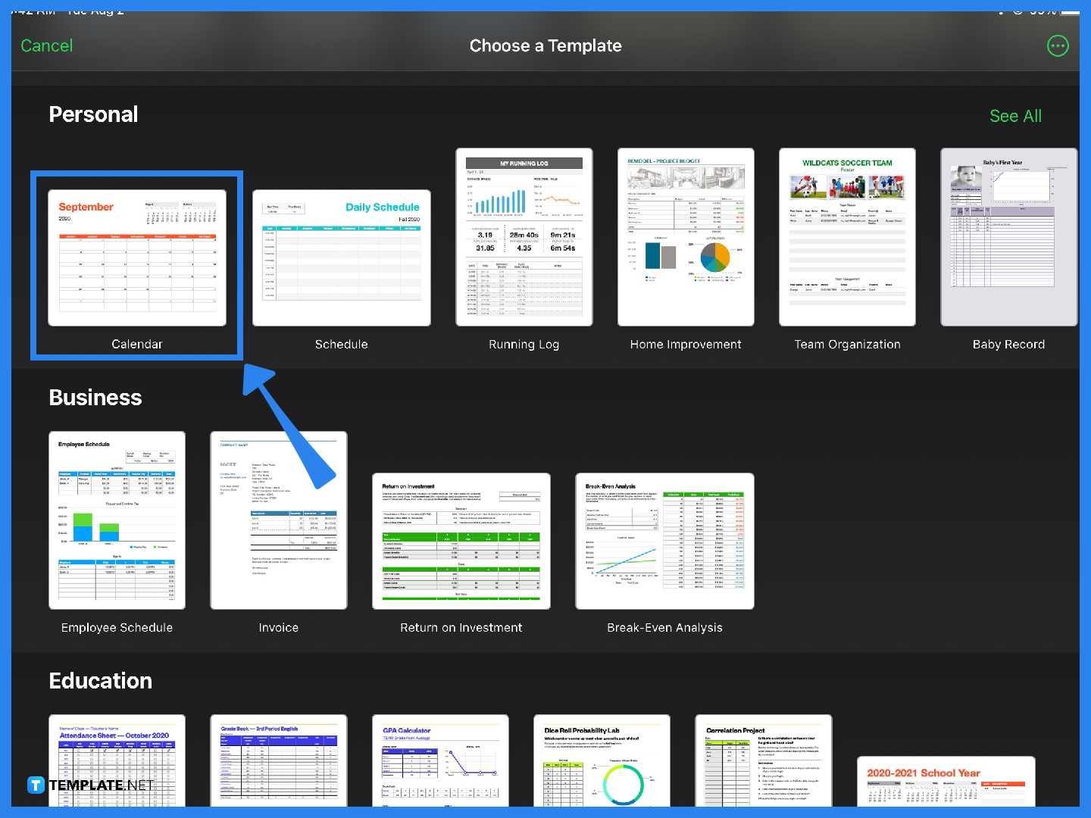Open the Wildcats Team Organization template
The width and height of the screenshot is (1091, 818).
click(847, 237)
